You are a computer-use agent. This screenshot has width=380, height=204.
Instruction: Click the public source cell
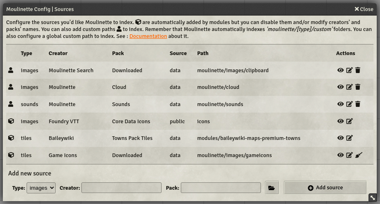click(177, 121)
